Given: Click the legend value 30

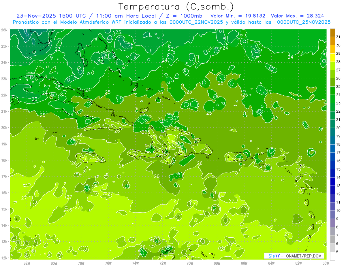Looking at the screenshot, I should pos(338,45).
